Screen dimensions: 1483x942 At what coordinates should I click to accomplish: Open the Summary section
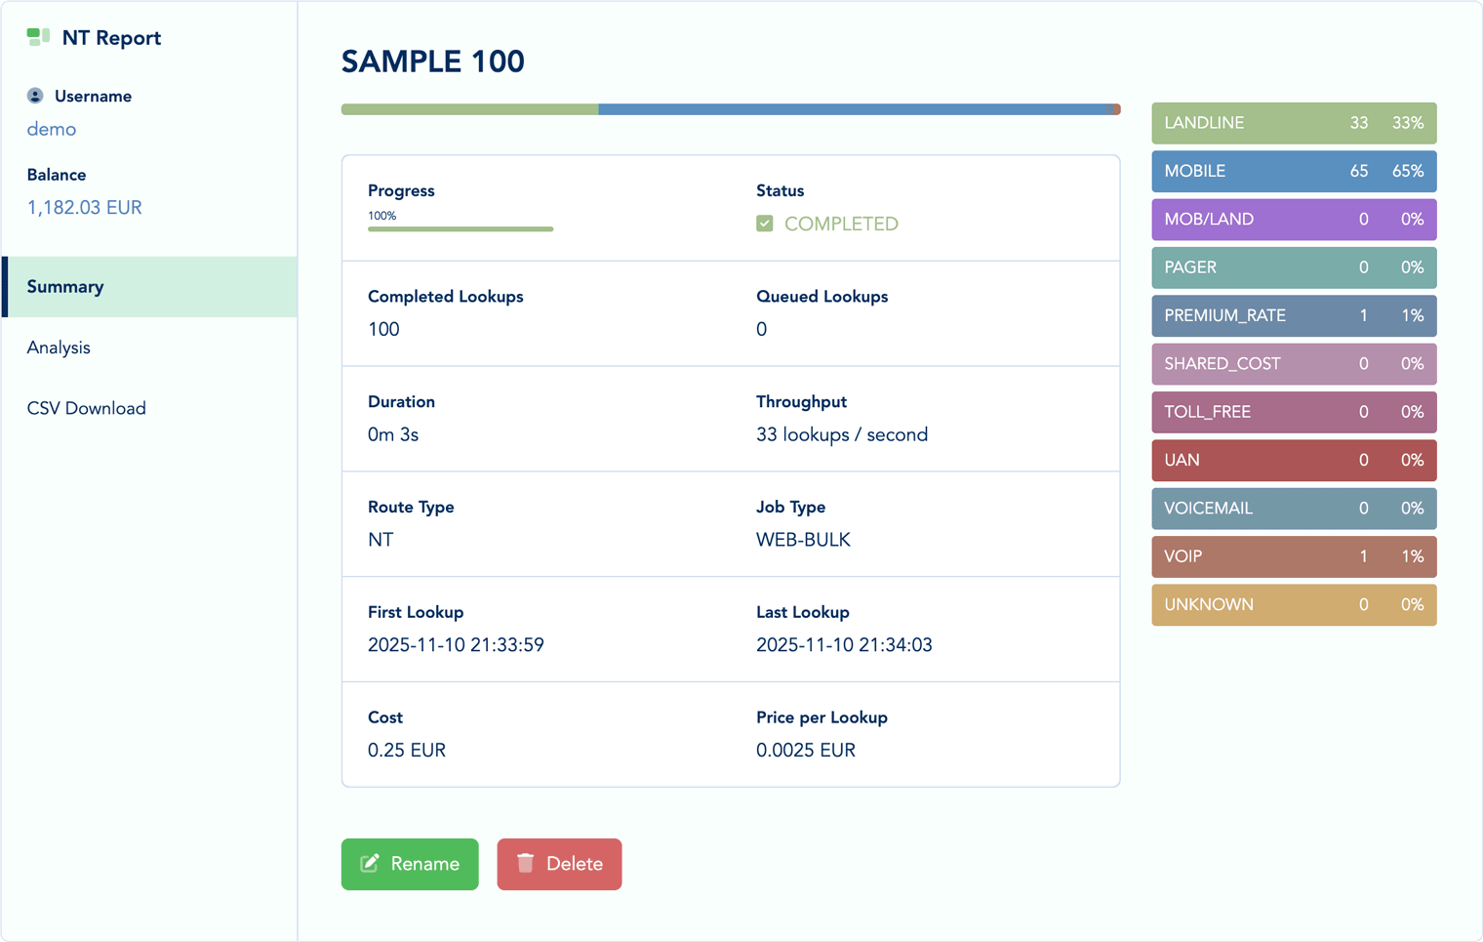(x=65, y=286)
